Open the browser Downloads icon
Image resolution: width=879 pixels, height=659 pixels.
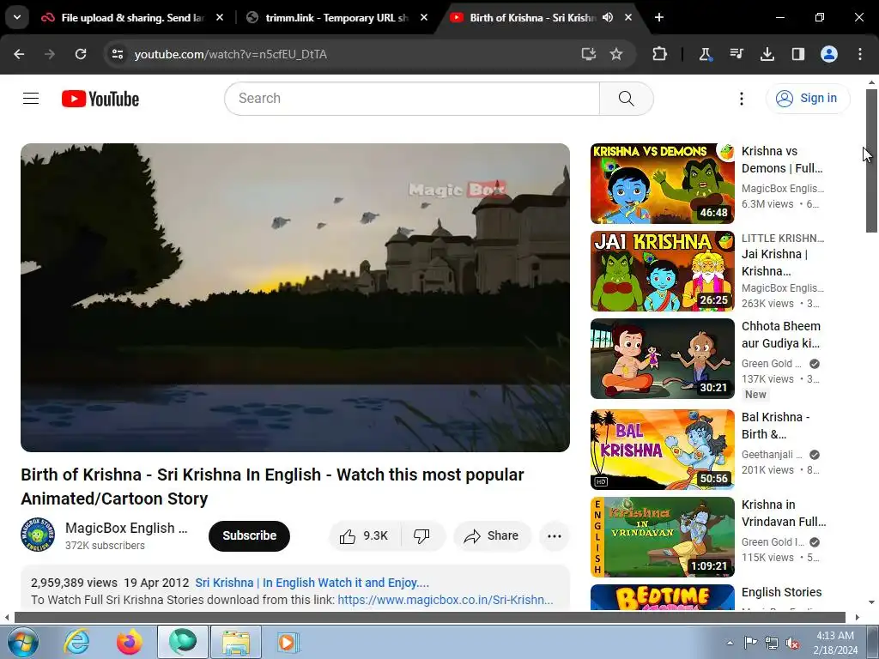pos(767,54)
